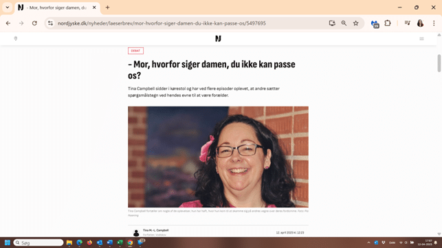Select the 'Mor, hvorfor siger damen' tab
Image resolution: width=442 pixels, height=248 pixels.
pyautogui.click(x=57, y=8)
